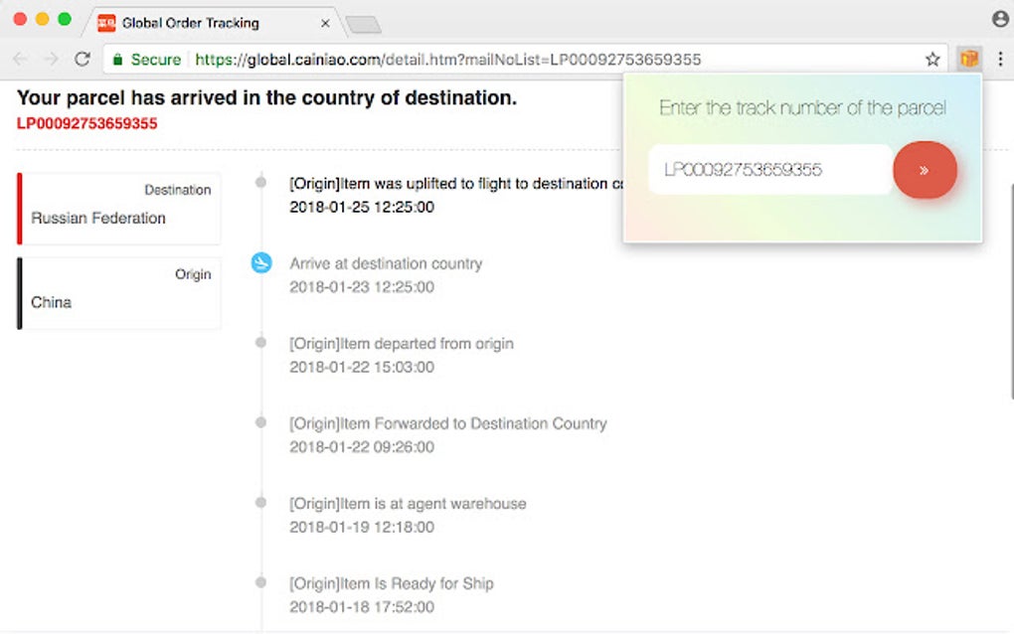This screenshot has width=1014, height=634.
Task: Click the red tracking number LP00092753659355
Action: point(86,124)
